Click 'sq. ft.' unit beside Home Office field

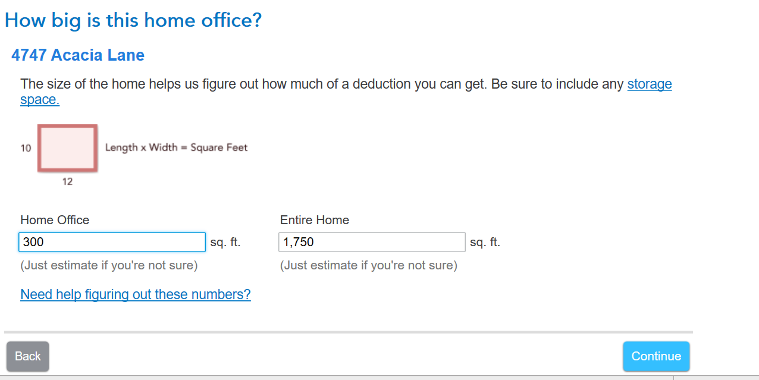pos(225,243)
